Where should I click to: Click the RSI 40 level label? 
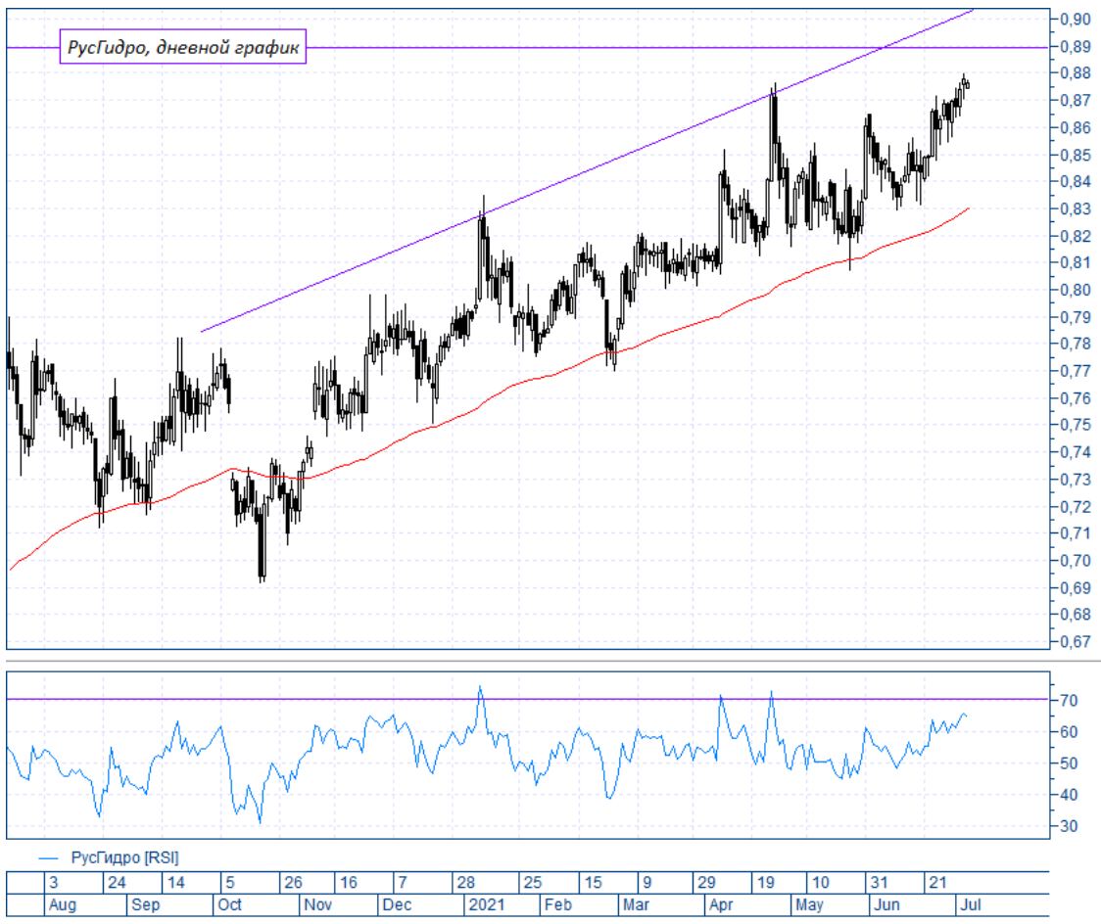(x=1069, y=795)
